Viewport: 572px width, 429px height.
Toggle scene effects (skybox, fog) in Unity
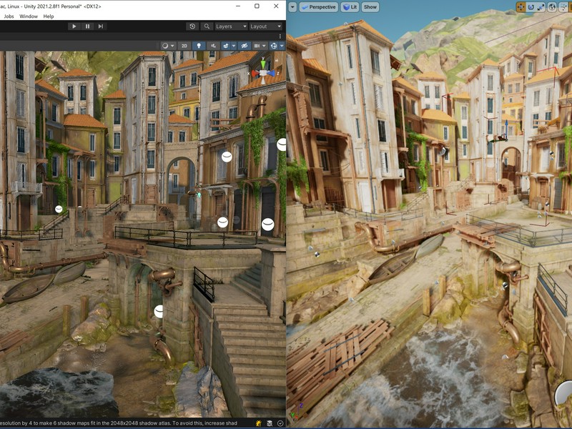[226, 46]
